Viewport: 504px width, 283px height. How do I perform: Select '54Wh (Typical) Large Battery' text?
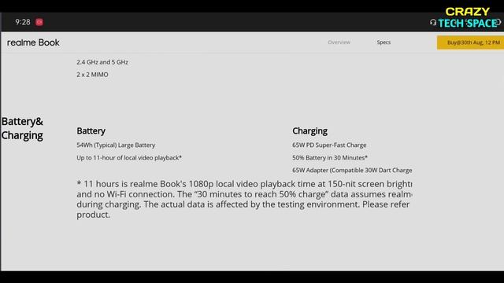(x=116, y=145)
